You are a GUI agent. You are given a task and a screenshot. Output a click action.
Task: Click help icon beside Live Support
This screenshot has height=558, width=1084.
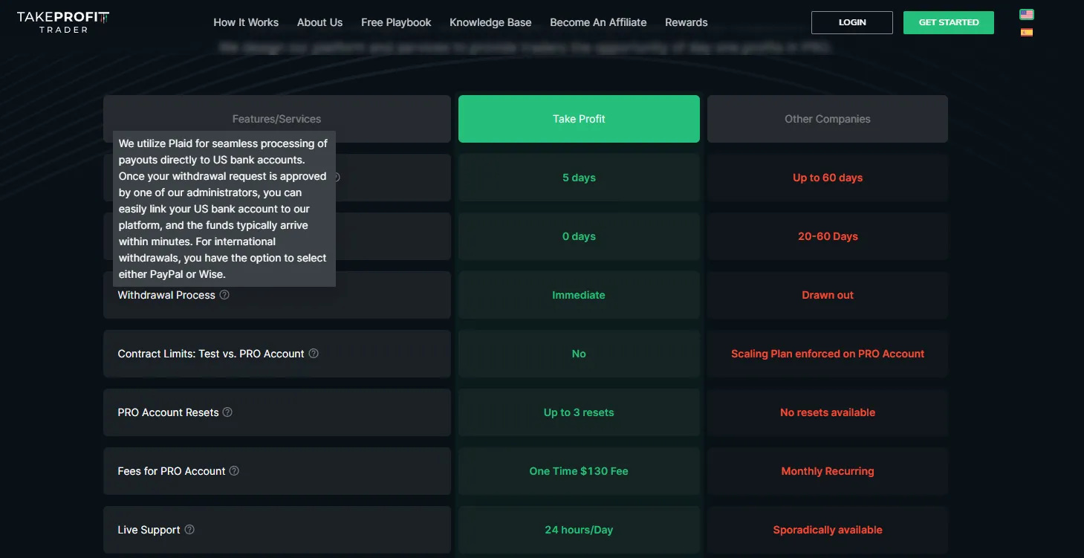pyautogui.click(x=189, y=530)
